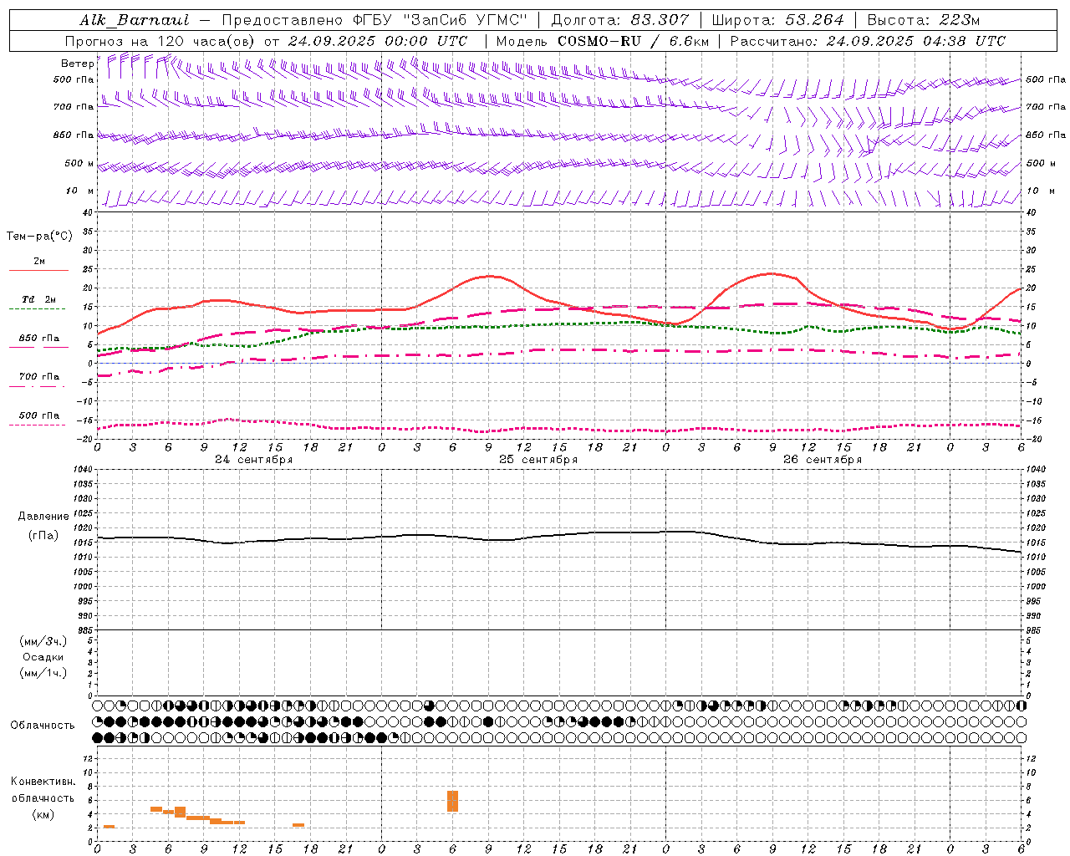
Task: Click the Рассчитано: 24.09.2025 04:38 UTC timestamp
Action: [868, 41]
